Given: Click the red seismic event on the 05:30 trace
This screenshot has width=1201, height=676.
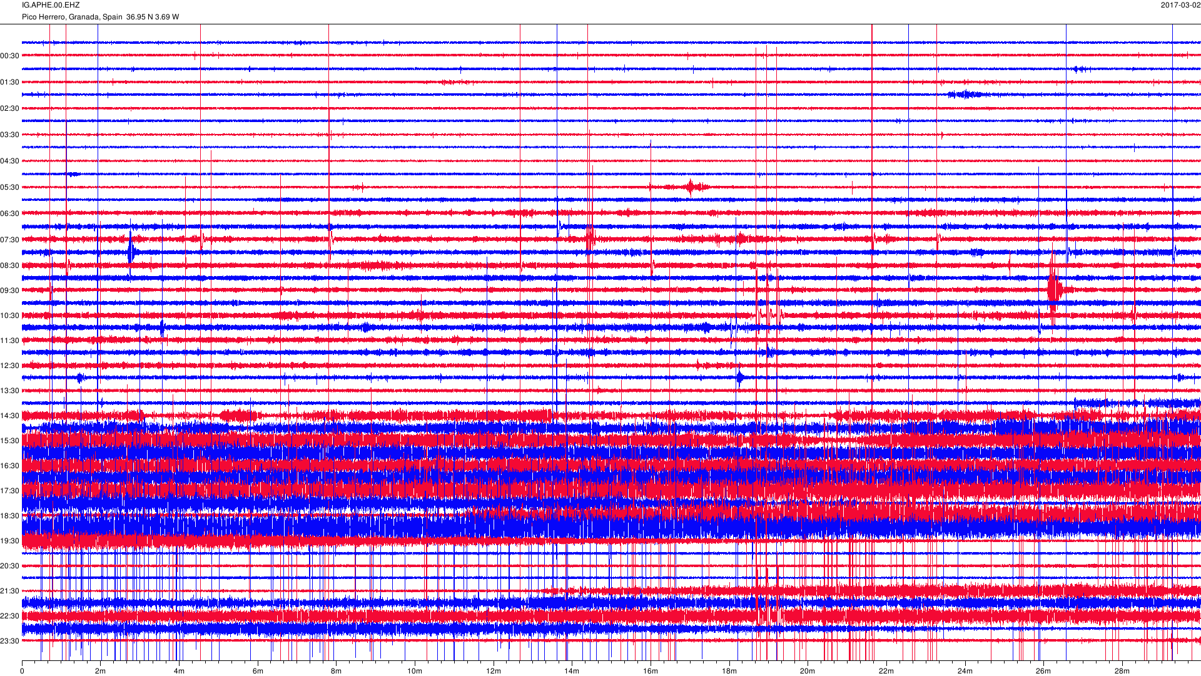Looking at the screenshot, I should pyautogui.click(x=691, y=187).
